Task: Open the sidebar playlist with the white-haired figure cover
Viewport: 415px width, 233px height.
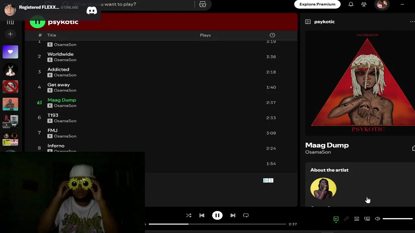Action: pyautogui.click(x=10, y=69)
